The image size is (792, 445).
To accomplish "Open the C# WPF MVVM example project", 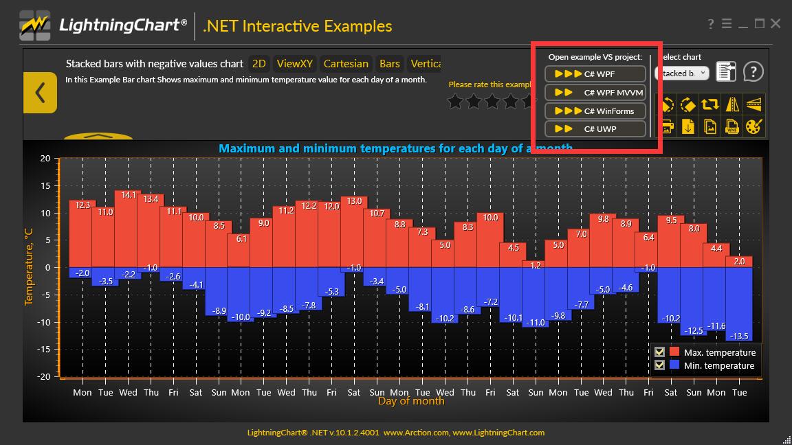I will pyautogui.click(x=595, y=92).
